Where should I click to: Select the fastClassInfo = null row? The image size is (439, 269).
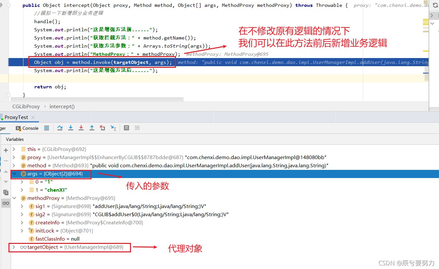pos(225,239)
